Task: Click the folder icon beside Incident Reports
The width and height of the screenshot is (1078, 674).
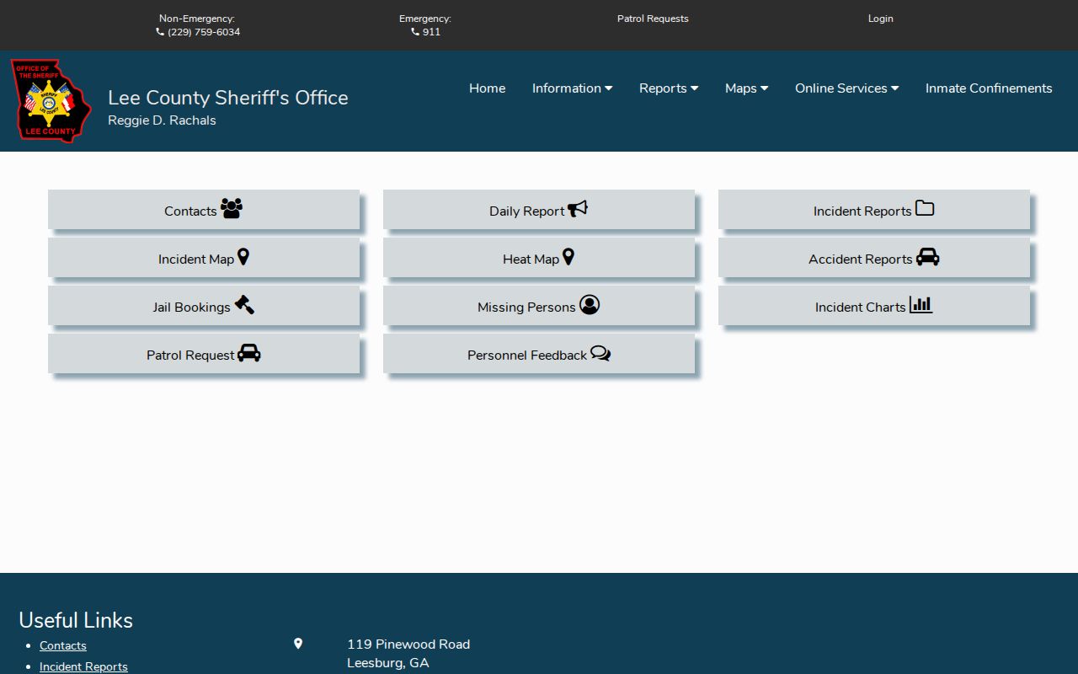Action: 925,208
